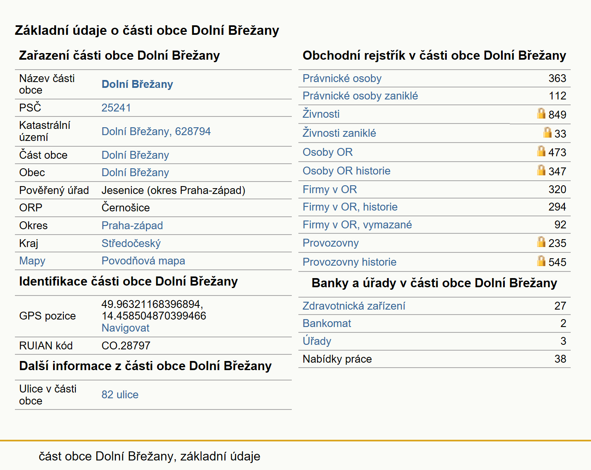Screen dimensions: 591x470
Task: View the 82 ulice street list
Action: [120, 395]
